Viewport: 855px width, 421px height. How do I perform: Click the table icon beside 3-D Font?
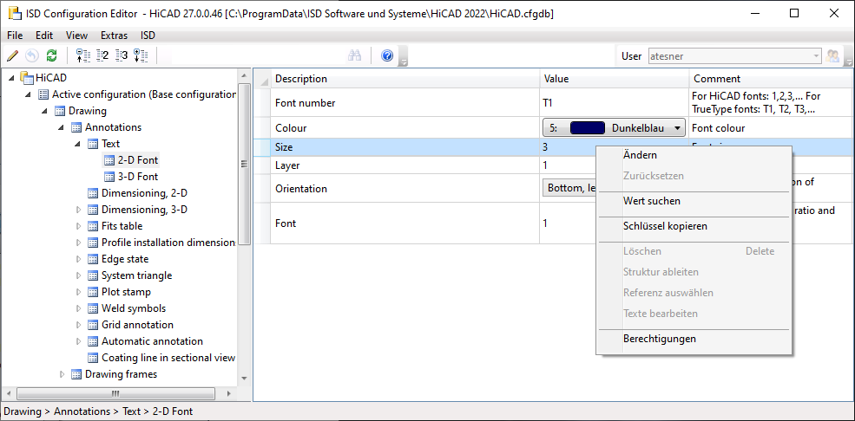tap(109, 176)
